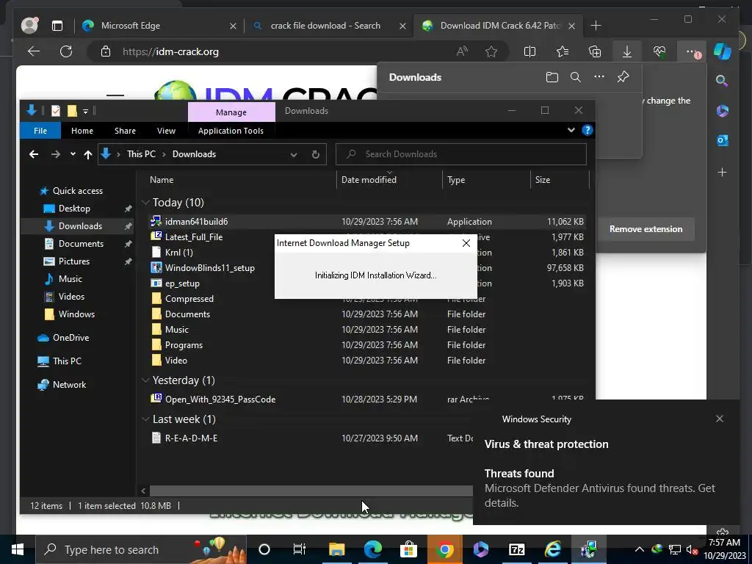752x564 pixels.
Task: Open the Windows Start menu
Action: [18, 549]
